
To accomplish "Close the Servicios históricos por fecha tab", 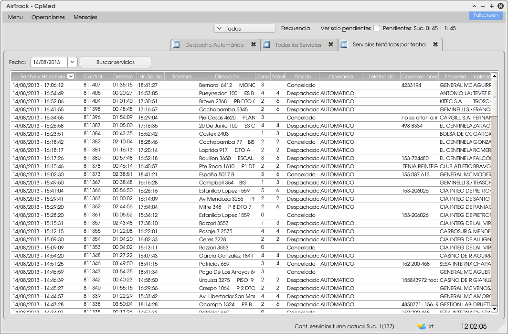I will click(435, 44).
